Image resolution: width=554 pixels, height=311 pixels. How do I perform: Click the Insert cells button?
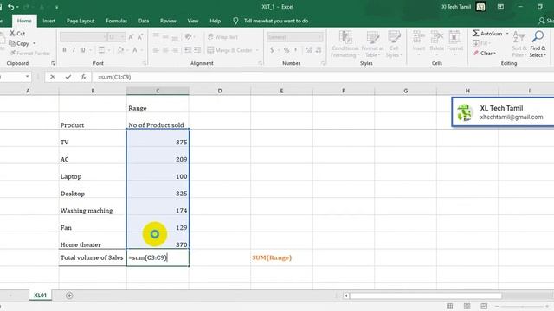coord(419,42)
